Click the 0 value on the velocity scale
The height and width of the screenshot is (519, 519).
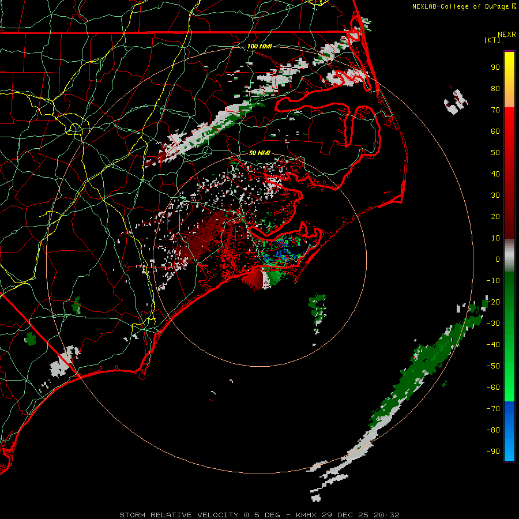pyautogui.click(x=498, y=259)
